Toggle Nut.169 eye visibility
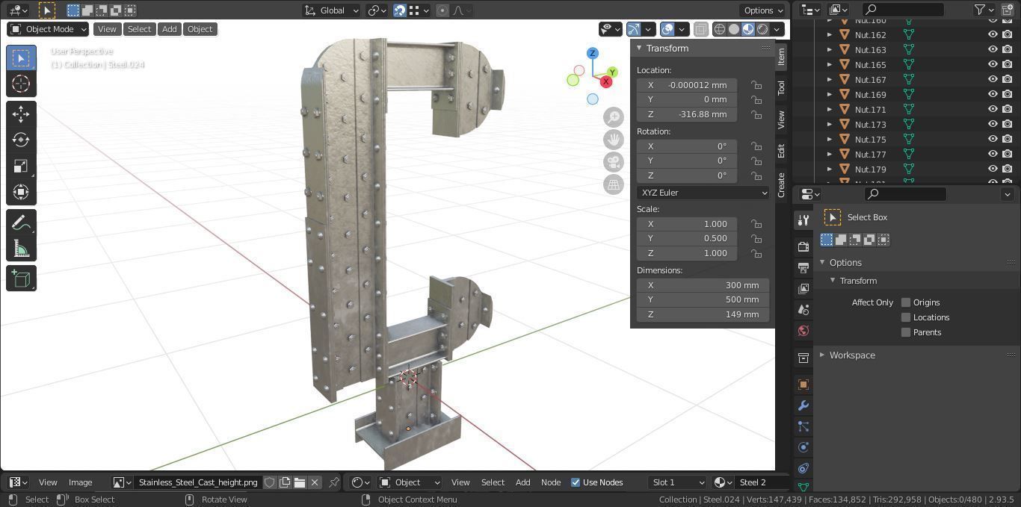 point(993,95)
